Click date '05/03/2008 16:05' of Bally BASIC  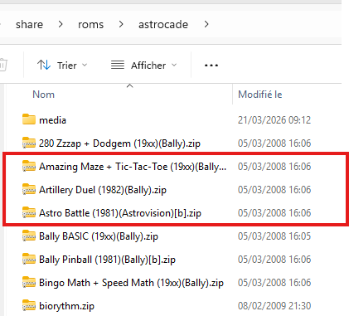click(x=274, y=236)
